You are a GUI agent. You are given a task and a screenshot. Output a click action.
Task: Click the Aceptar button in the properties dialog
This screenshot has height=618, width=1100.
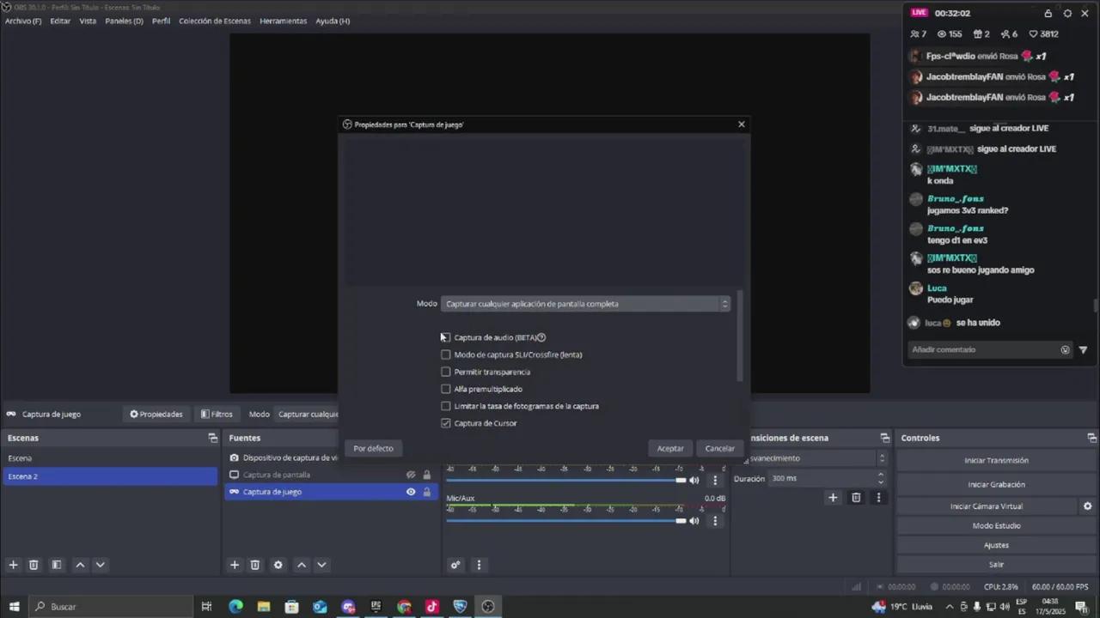(x=670, y=448)
